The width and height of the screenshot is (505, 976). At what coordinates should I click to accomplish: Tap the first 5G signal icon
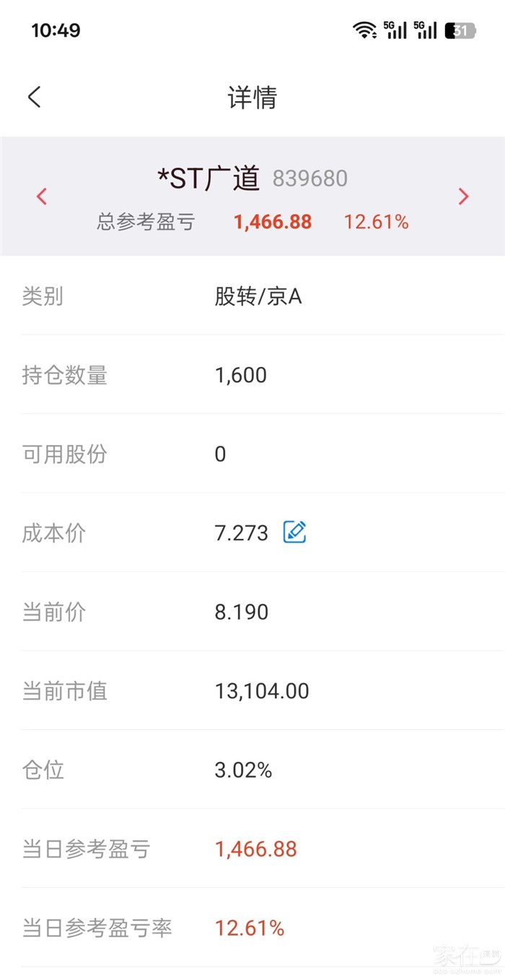pyautogui.click(x=395, y=30)
